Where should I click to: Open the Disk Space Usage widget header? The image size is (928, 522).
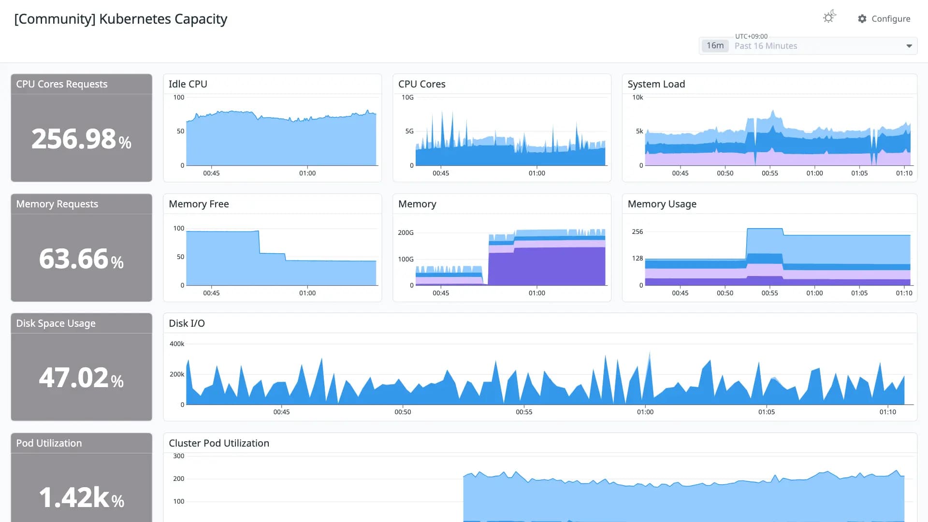coord(81,323)
